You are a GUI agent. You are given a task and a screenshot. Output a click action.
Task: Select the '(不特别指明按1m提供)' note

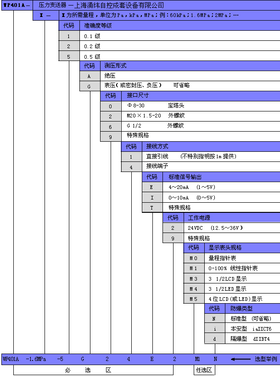coord(208,156)
